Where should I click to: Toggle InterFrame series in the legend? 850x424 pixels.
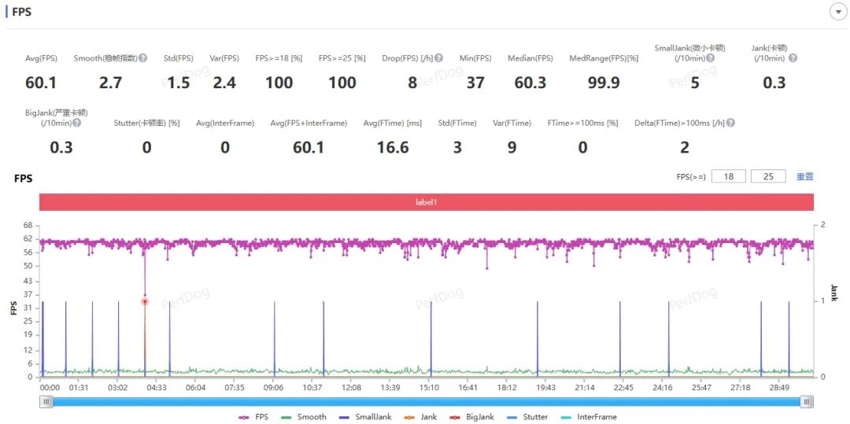589,417
